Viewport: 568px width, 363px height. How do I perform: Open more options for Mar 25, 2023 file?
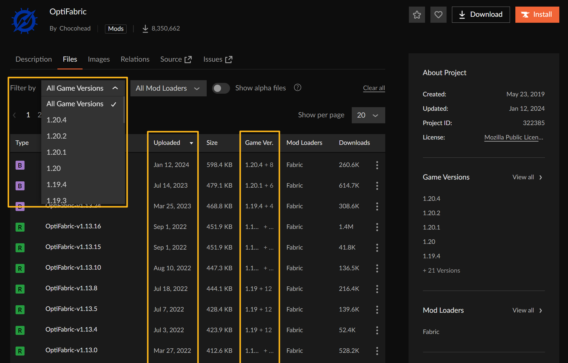pos(377,206)
